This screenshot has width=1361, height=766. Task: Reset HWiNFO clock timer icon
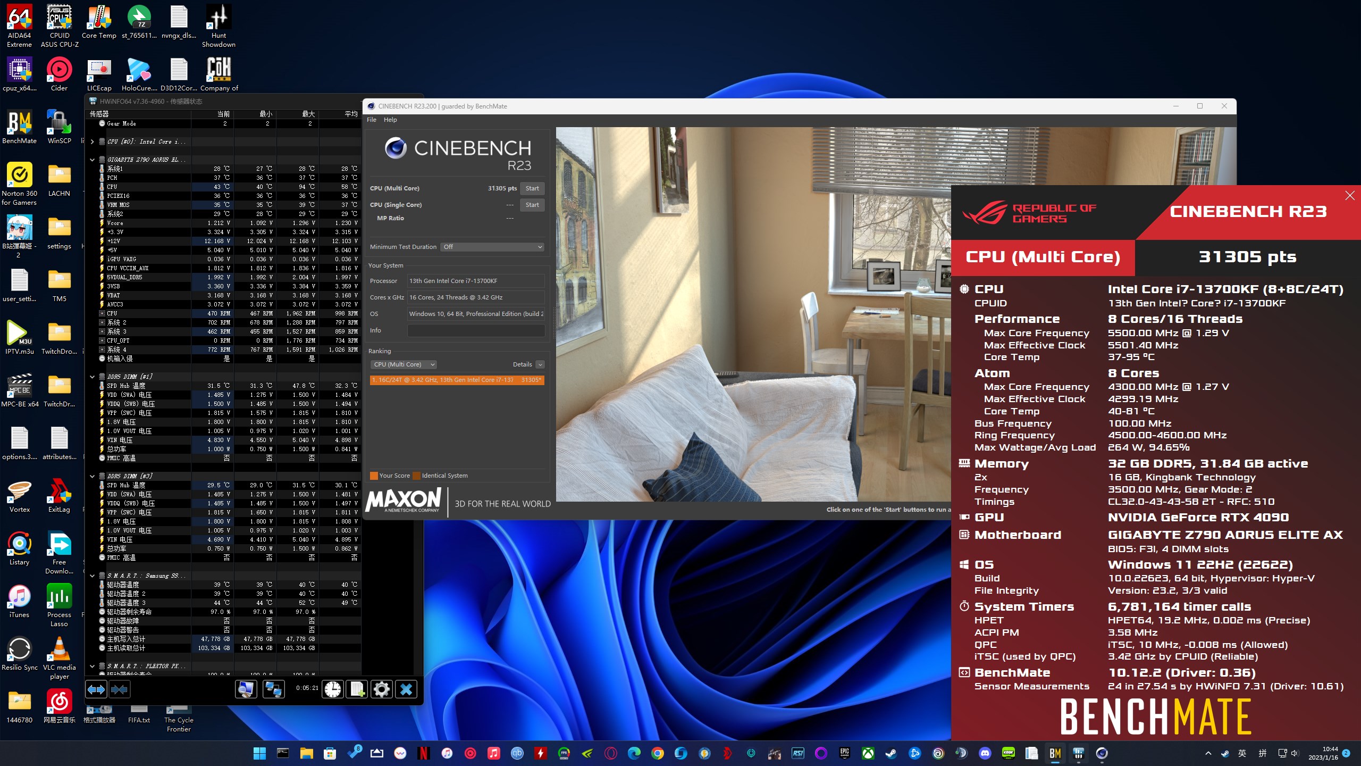click(x=333, y=689)
